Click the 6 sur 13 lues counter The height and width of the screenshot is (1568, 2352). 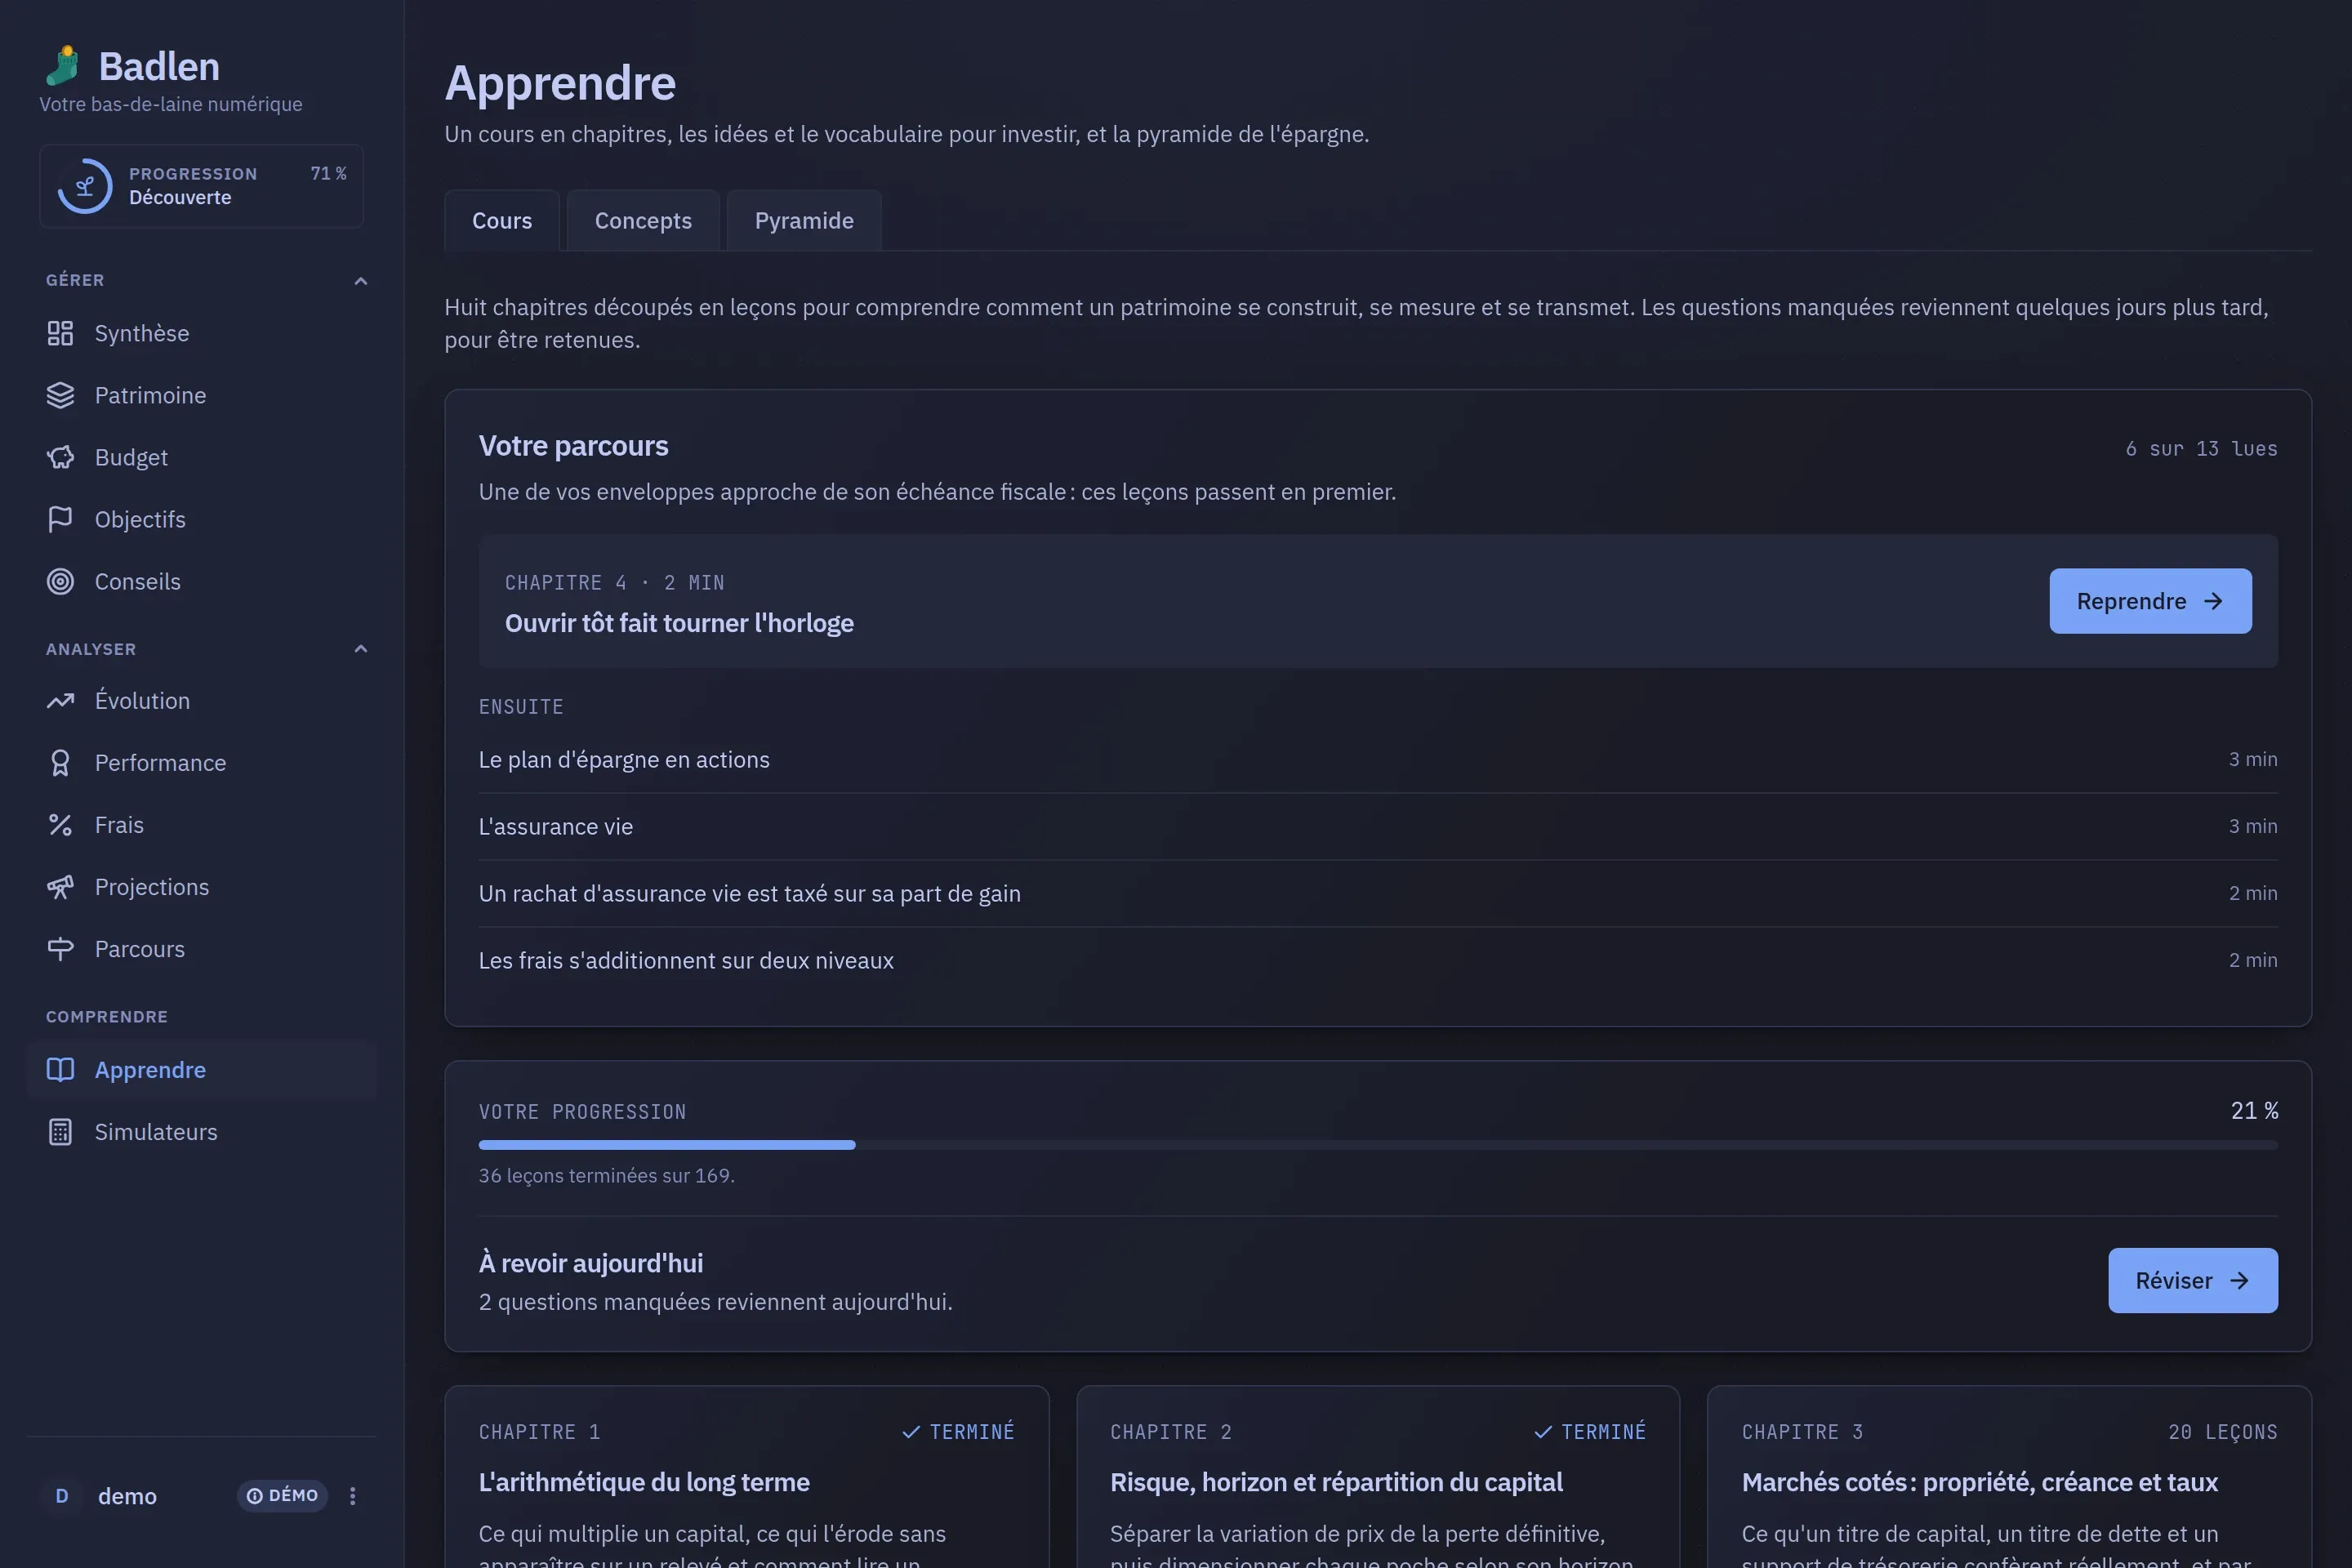click(x=2201, y=449)
